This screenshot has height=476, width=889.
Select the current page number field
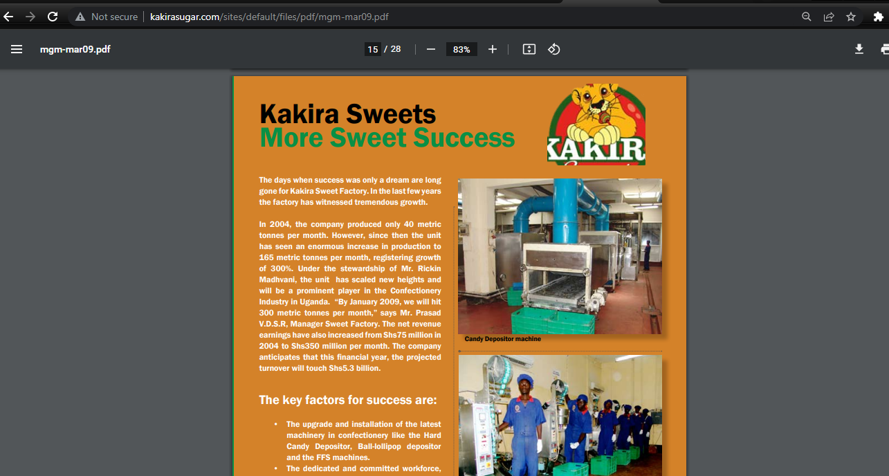coord(372,49)
